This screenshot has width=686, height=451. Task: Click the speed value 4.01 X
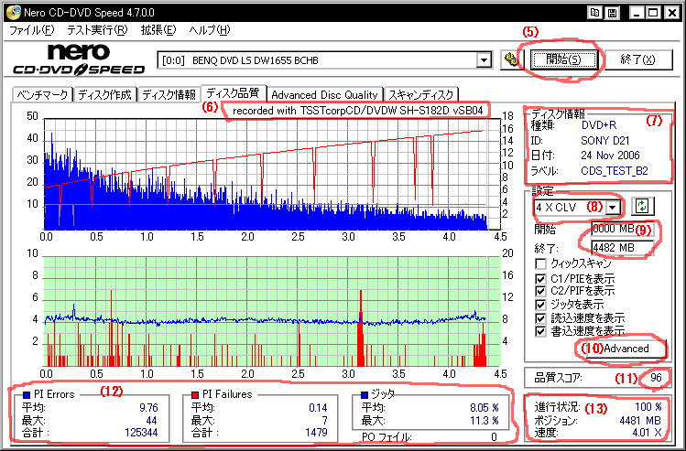(647, 433)
